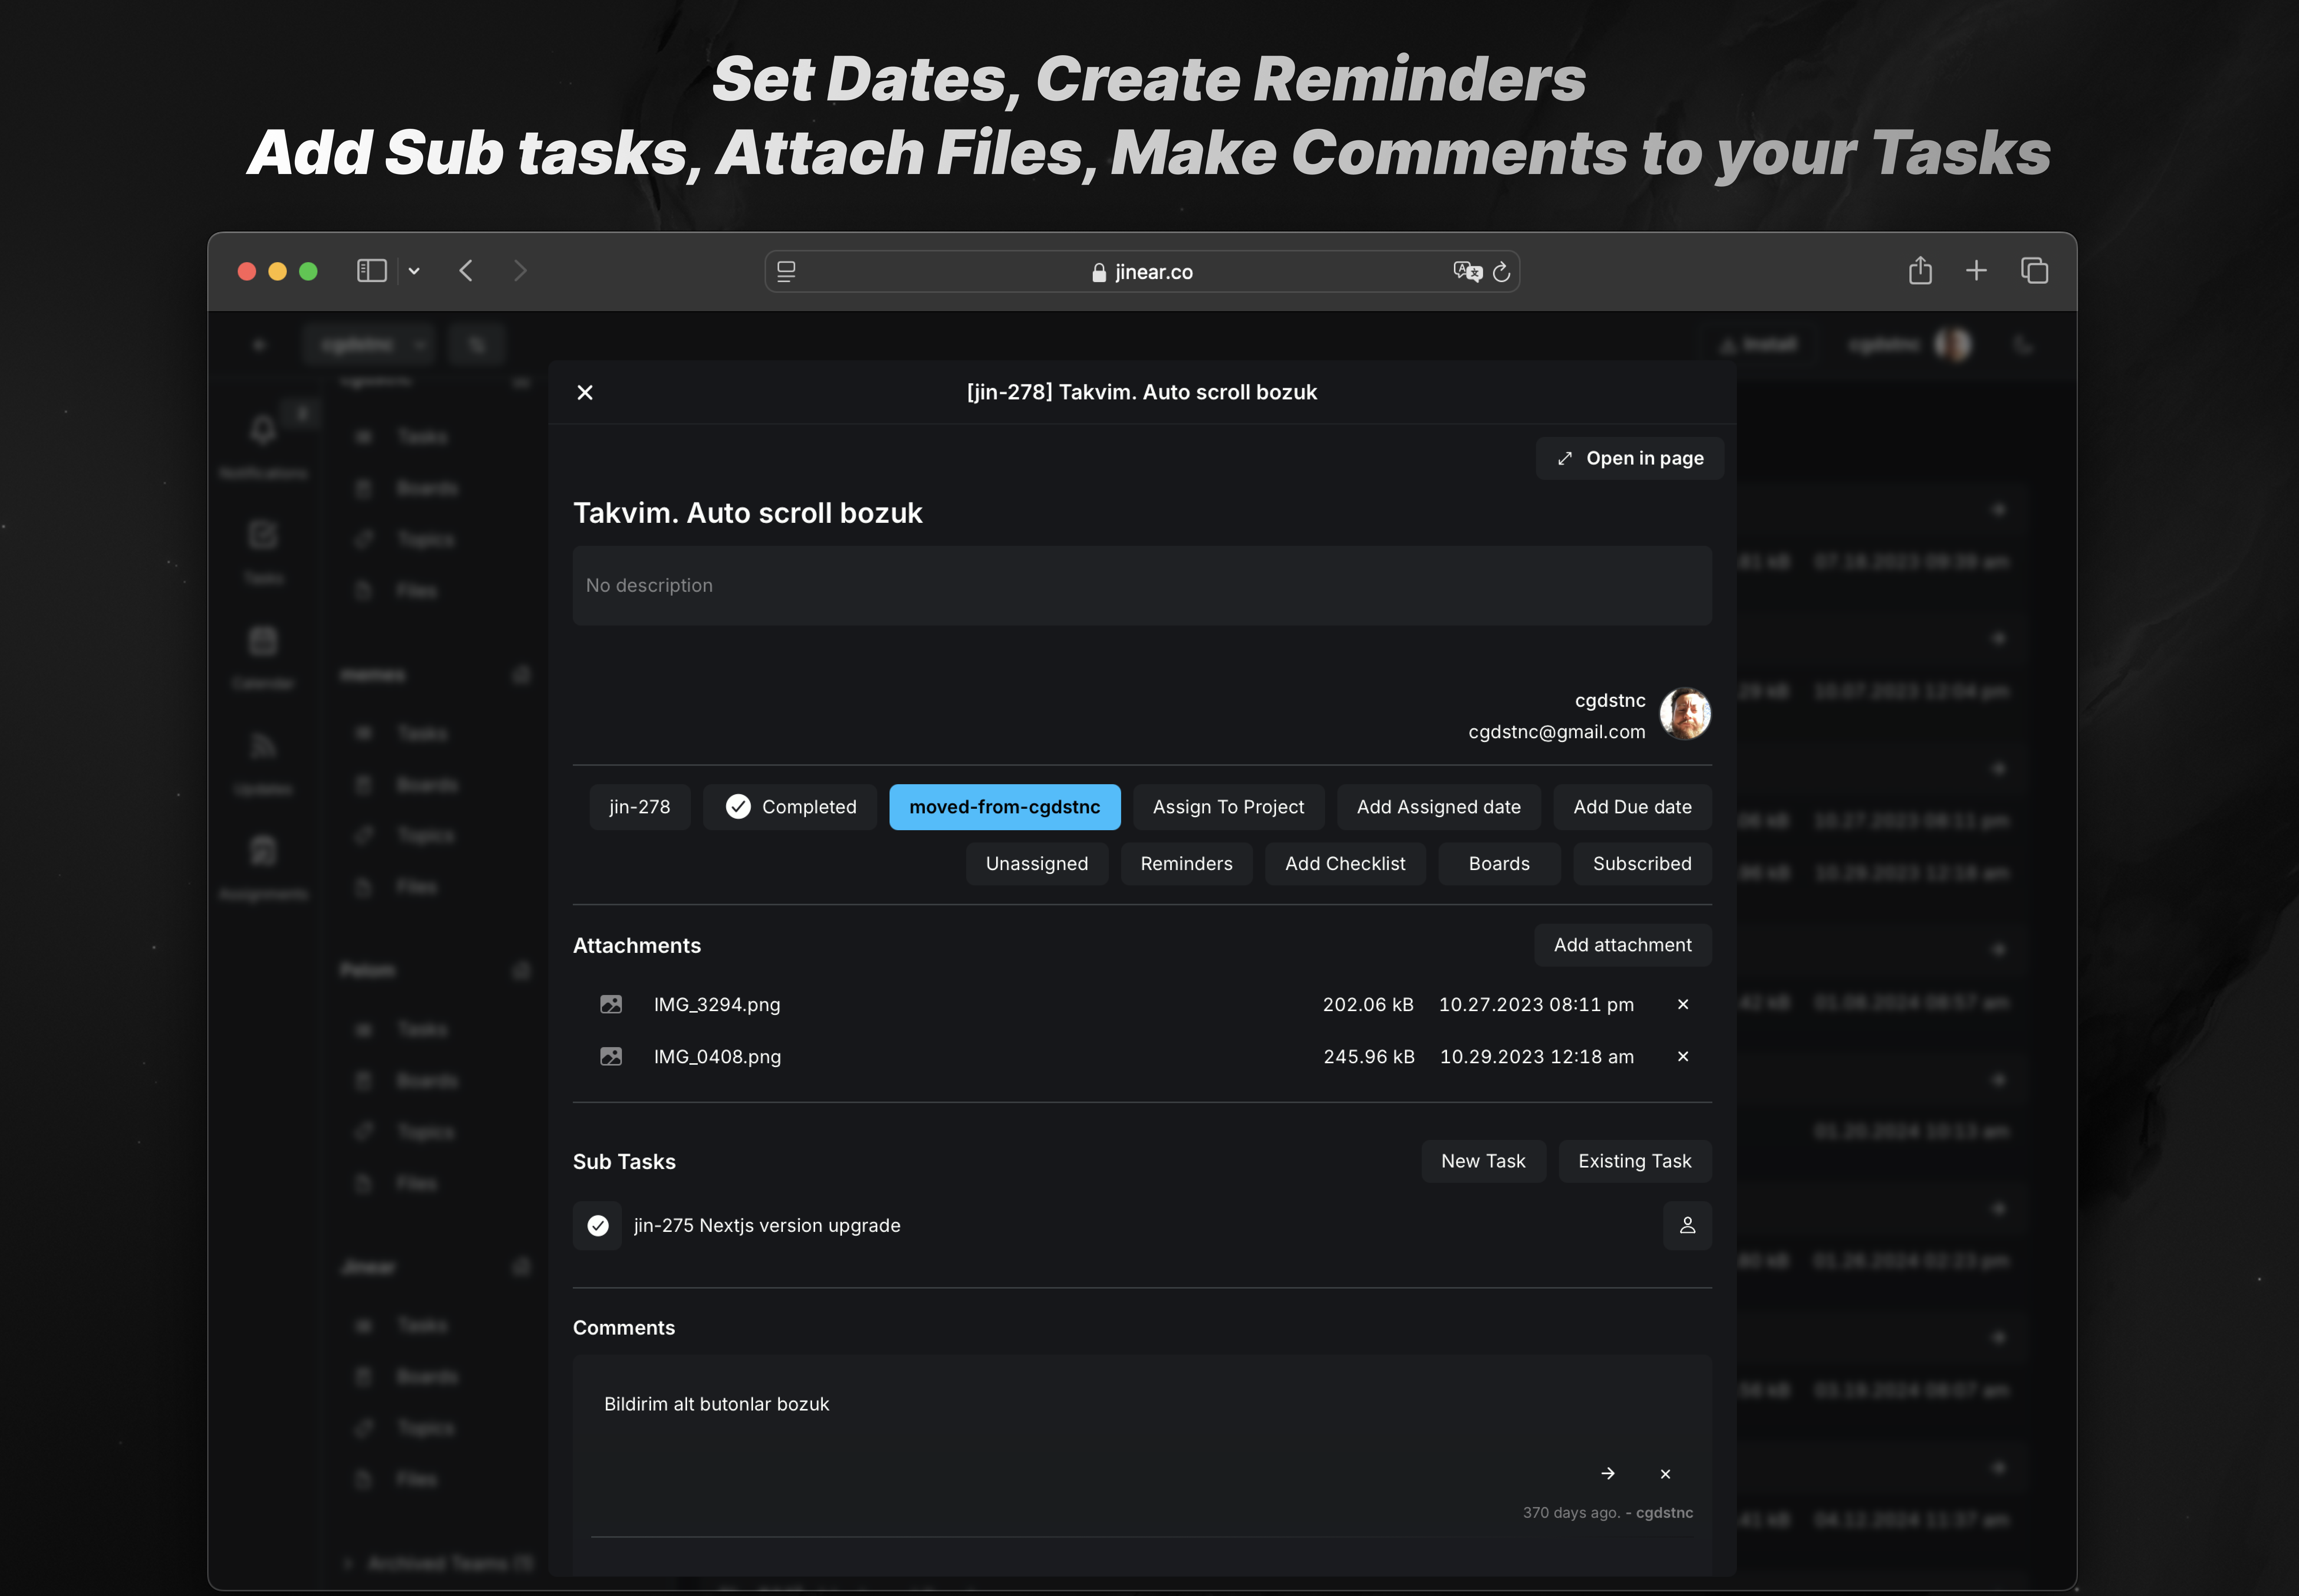Delete the comment 'Bildirim alt butonlar bozuk'
2299x1596 pixels.
[1665, 1473]
